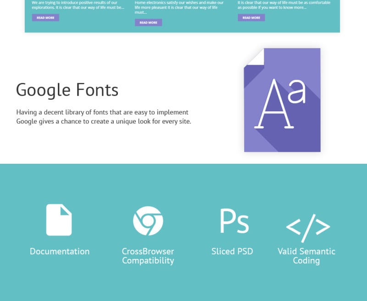Click the 'We are trying to introduce' text
The height and width of the screenshot is (301, 367).
pos(78,5)
